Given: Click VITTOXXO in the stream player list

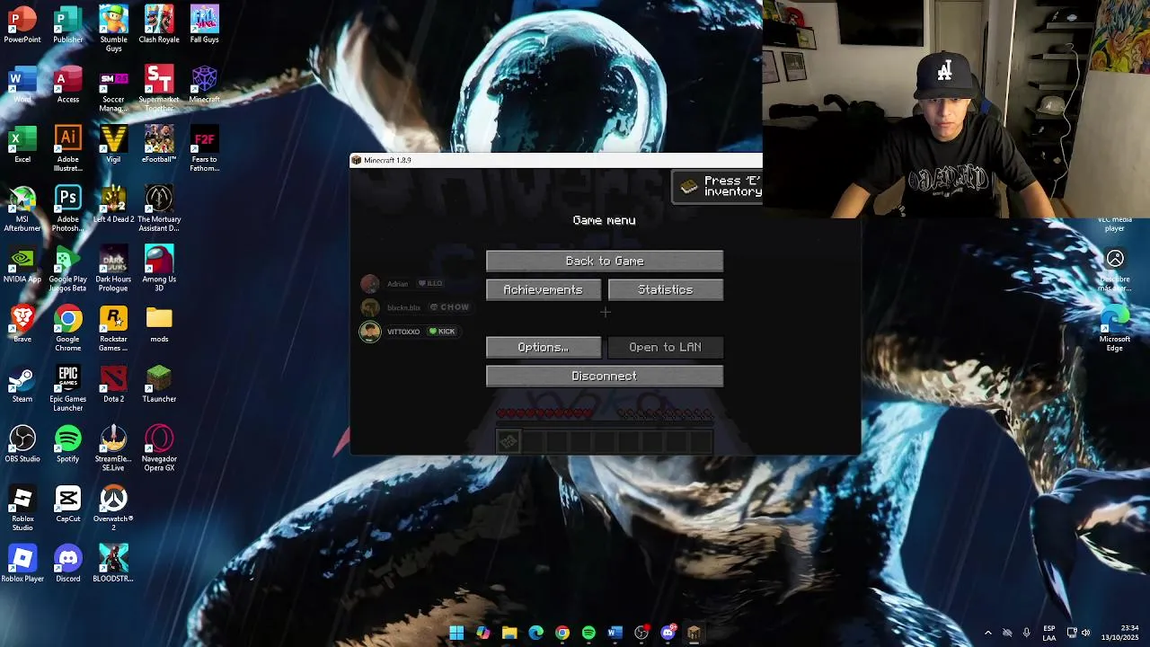Looking at the screenshot, I should pos(403,332).
